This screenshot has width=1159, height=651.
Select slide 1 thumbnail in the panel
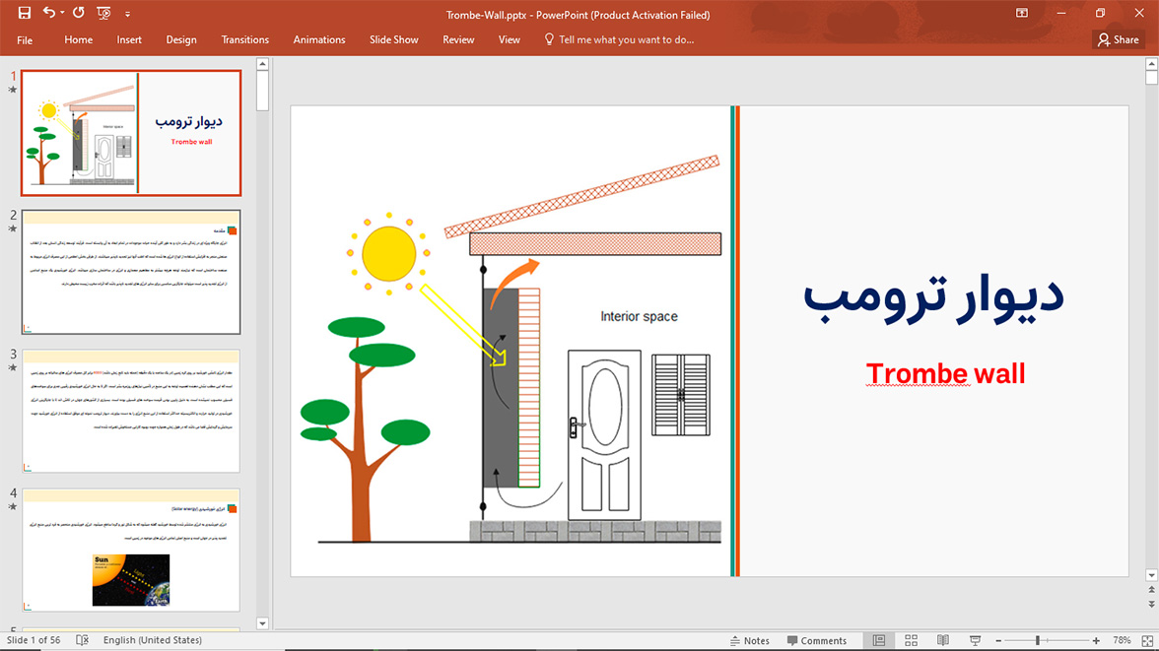point(131,133)
